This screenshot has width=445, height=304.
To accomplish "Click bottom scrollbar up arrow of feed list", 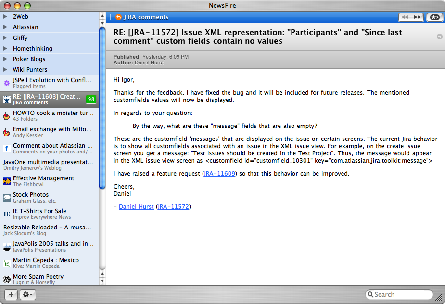I will [x=102, y=274].
